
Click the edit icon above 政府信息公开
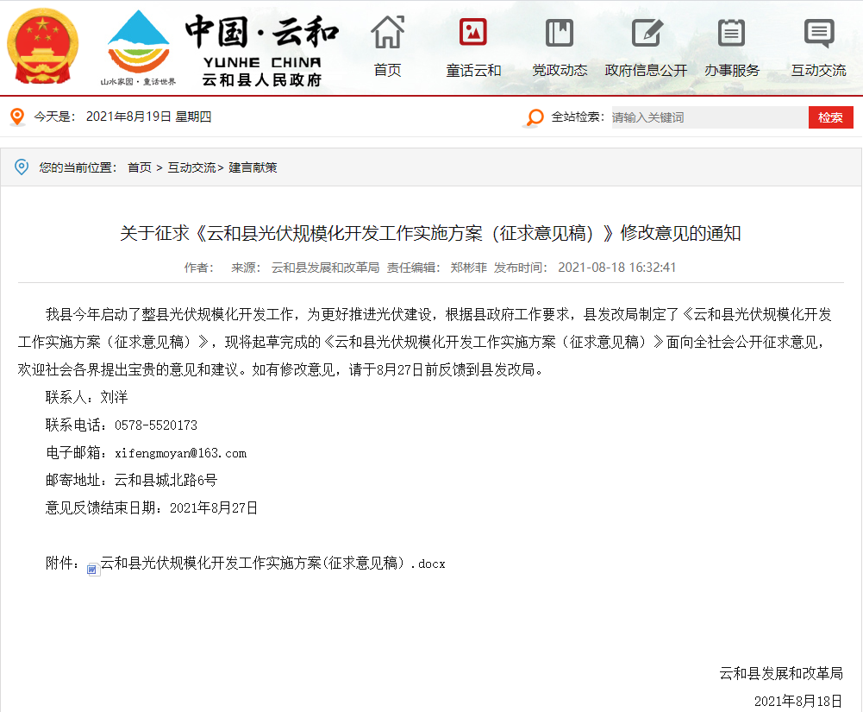(647, 32)
